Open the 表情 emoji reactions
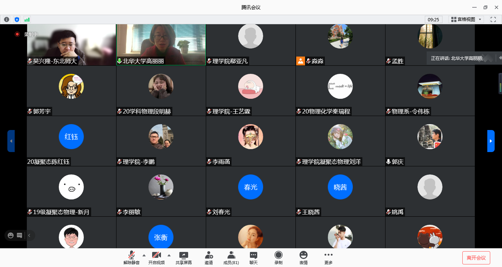The height and width of the screenshot is (267, 502). (x=304, y=257)
